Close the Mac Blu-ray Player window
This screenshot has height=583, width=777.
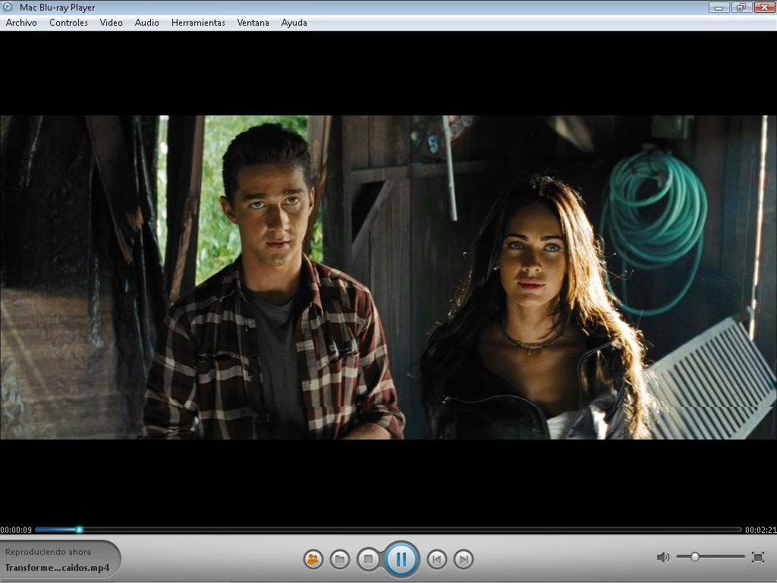pos(765,7)
